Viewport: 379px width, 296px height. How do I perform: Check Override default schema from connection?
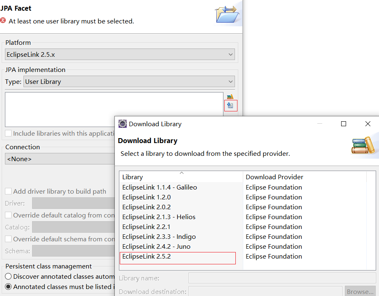pos(8,239)
